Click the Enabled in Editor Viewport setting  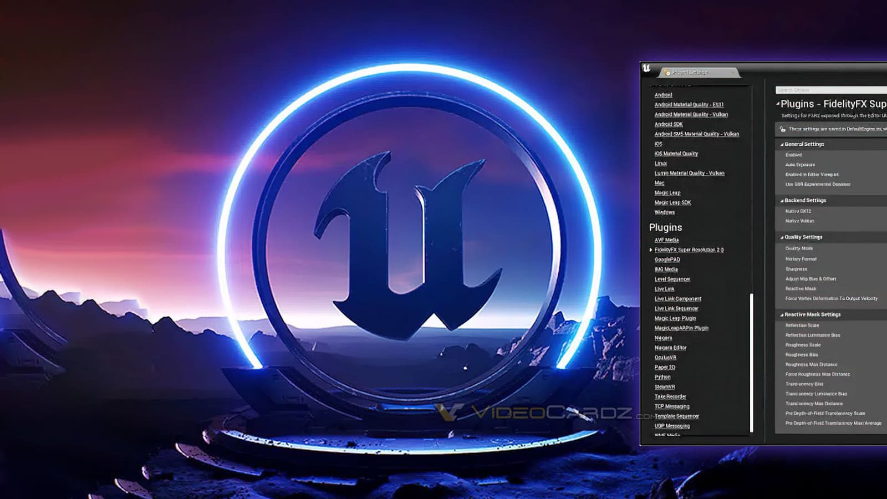click(x=831, y=175)
